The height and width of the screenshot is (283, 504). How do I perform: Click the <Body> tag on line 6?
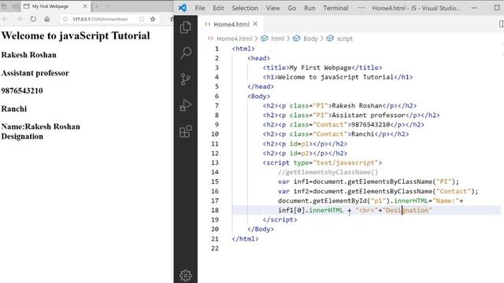click(x=259, y=96)
